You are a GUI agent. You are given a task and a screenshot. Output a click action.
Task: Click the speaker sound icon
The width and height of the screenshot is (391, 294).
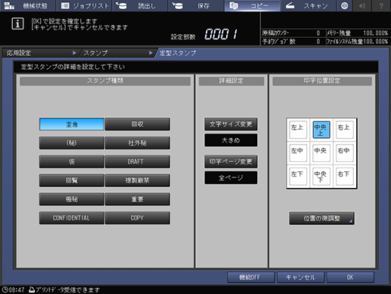coord(362,5)
